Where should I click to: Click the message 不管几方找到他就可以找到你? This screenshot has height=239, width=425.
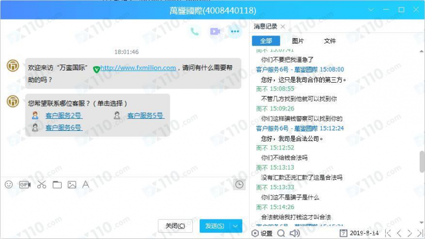click(x=299, y=99)
